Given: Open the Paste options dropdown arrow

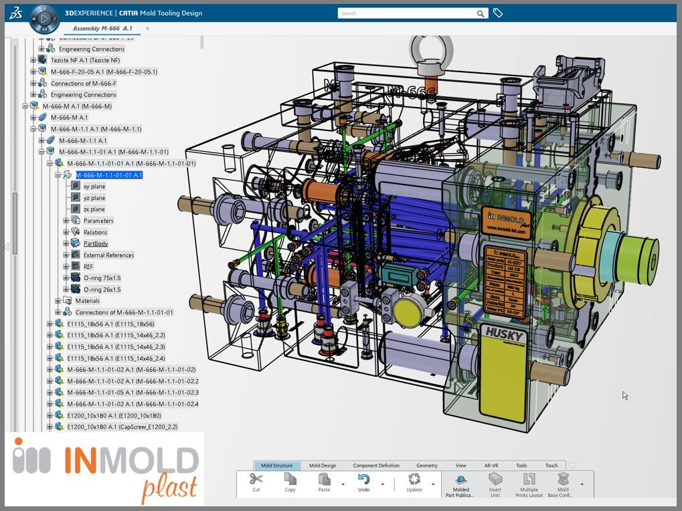Looking at the screenshot, I should click(343, 484).
